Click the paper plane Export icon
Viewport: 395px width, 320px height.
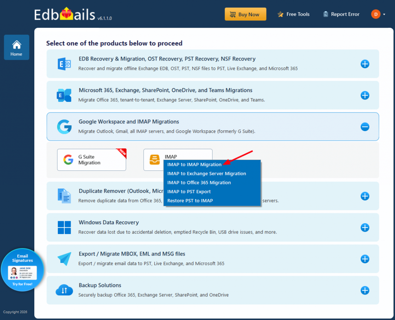(64, 259)
